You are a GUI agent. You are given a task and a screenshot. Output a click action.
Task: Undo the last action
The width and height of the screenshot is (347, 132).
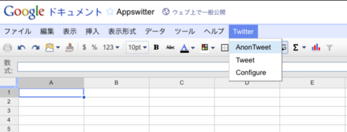pyautogui.click(x=21, y=48)
